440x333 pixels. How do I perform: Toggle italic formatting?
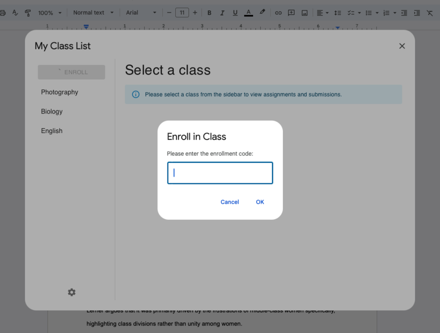point(222,12)
